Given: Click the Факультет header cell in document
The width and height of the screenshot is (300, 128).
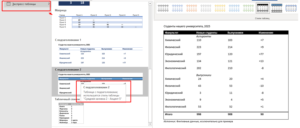Looking at the screenshot, I should tap(172, 33).
